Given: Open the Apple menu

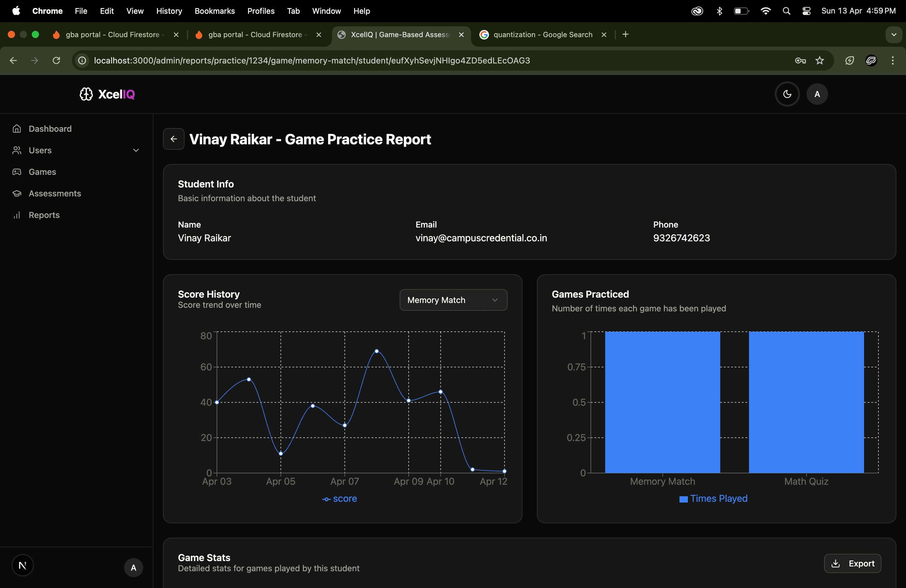Looking at the screenshot, I should tap(16, 11).
